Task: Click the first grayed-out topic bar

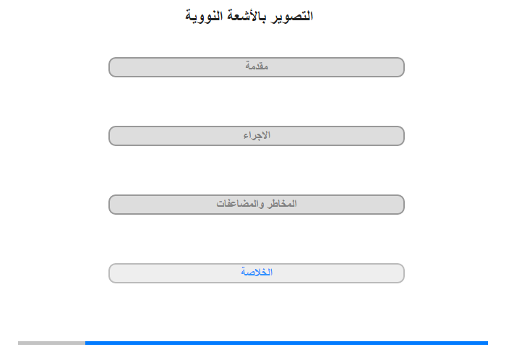Action: pyautogui.click(x=257, y=67)
